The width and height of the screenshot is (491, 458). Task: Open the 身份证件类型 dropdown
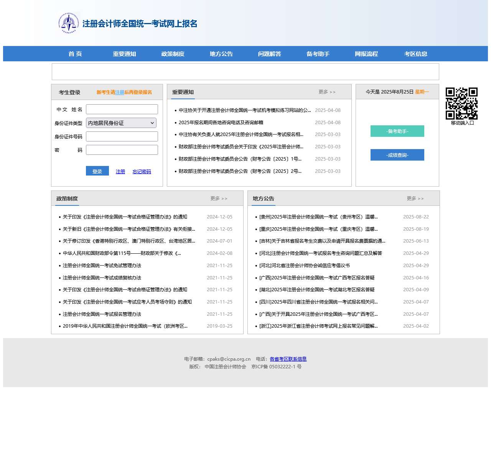121,123
